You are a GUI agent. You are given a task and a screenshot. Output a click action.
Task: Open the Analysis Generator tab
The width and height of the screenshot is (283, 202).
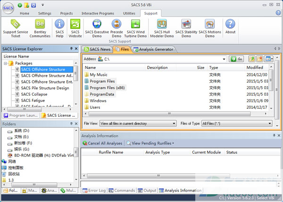[154, 49]
